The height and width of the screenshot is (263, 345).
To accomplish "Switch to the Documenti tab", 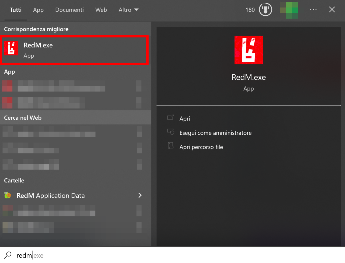I will click(x=69, y=10).
